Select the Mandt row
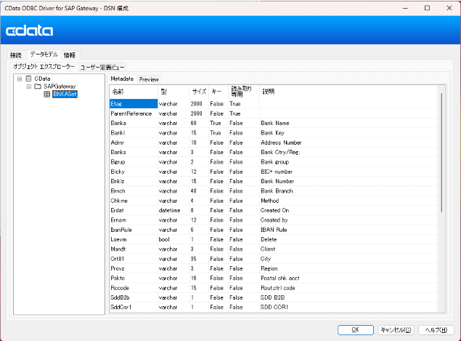Screen dimensions: 461x341 coord(274,249)
